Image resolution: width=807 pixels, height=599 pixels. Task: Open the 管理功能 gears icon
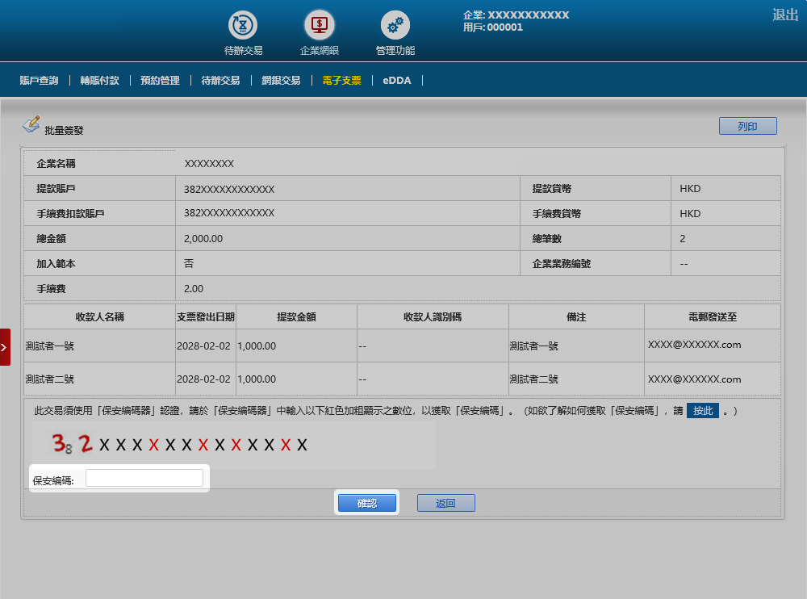coord(395,26)
